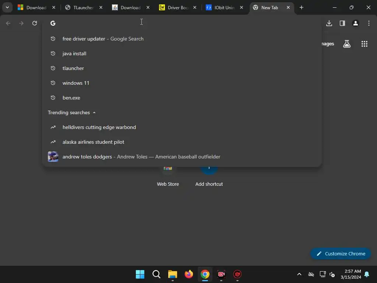Image resolution: width=377 pixels, height=283 pixels.
Task: Select 'alaska airlines student pilot' trending search
Action: tap(182, 142)
